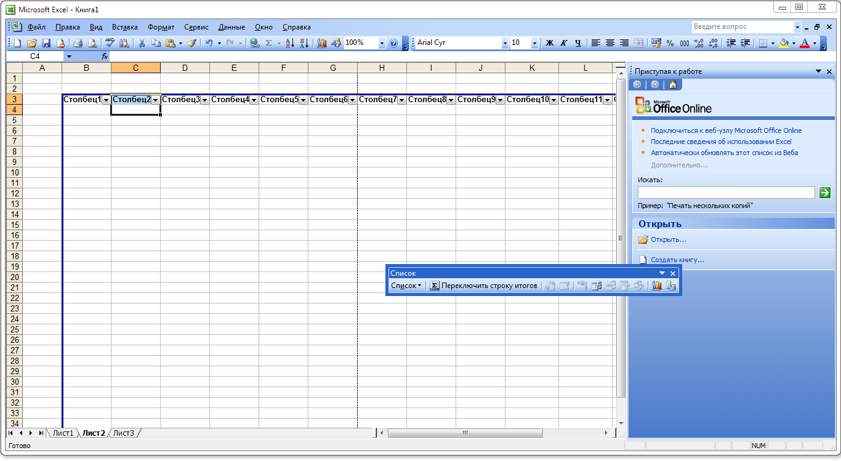Open the Arial Cyr font name dropdown

(x=505, y=43)
